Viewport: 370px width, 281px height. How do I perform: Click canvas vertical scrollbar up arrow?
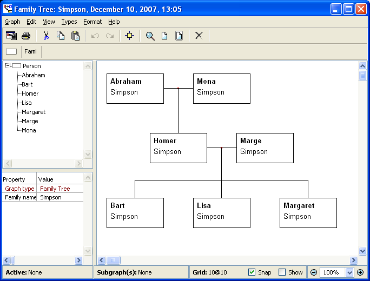362,66
